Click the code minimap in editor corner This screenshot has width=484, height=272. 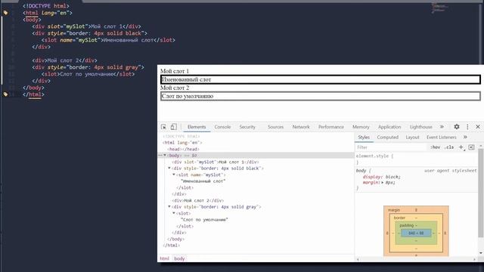[x=439, y=8]
